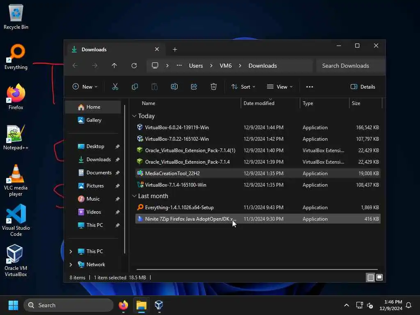The image size is (420, 315).
Task: Close the Downloads tab
Action: coord(157,49)
